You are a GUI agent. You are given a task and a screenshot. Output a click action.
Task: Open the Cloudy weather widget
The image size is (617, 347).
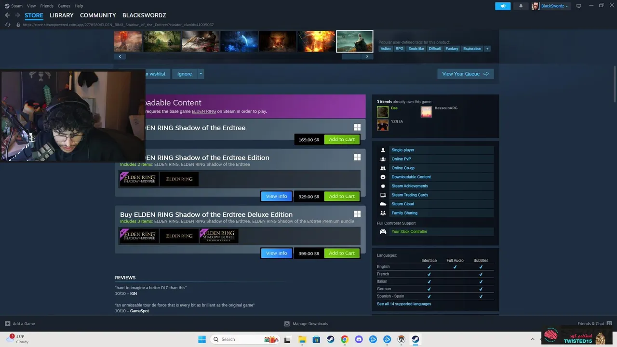pyautogui.click(x=17, y=339)
